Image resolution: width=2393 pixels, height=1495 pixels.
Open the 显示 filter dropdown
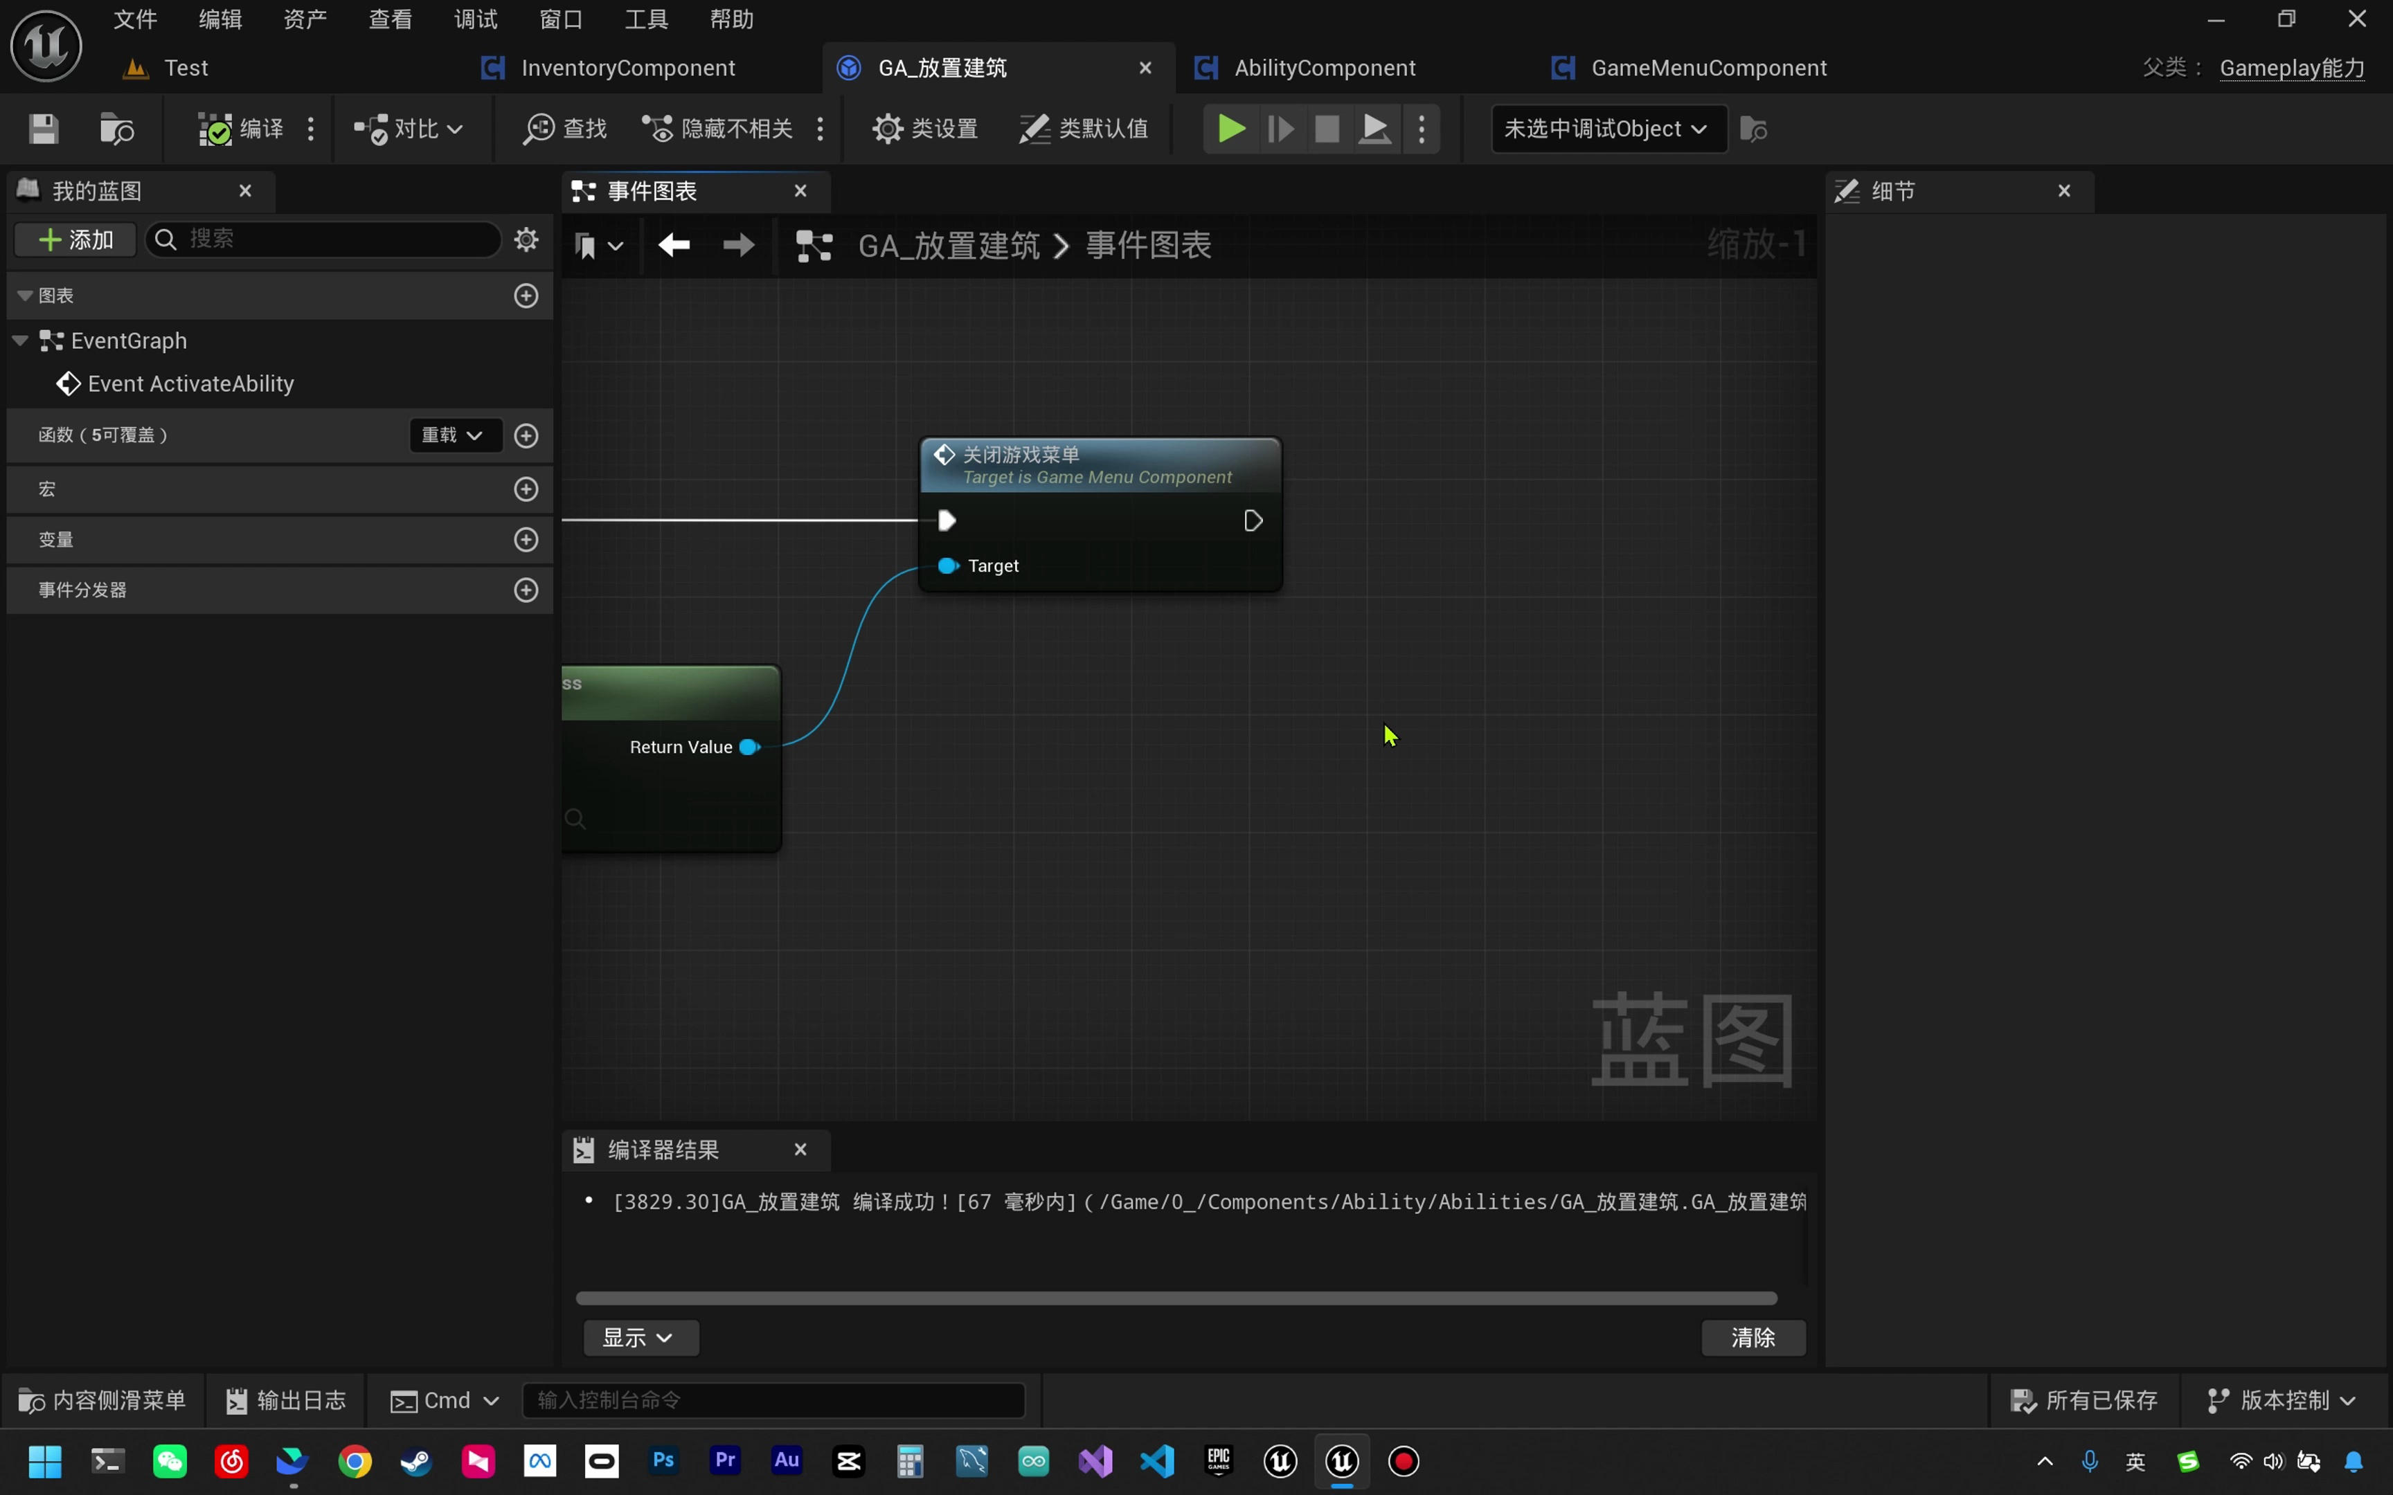(640, 1337)
